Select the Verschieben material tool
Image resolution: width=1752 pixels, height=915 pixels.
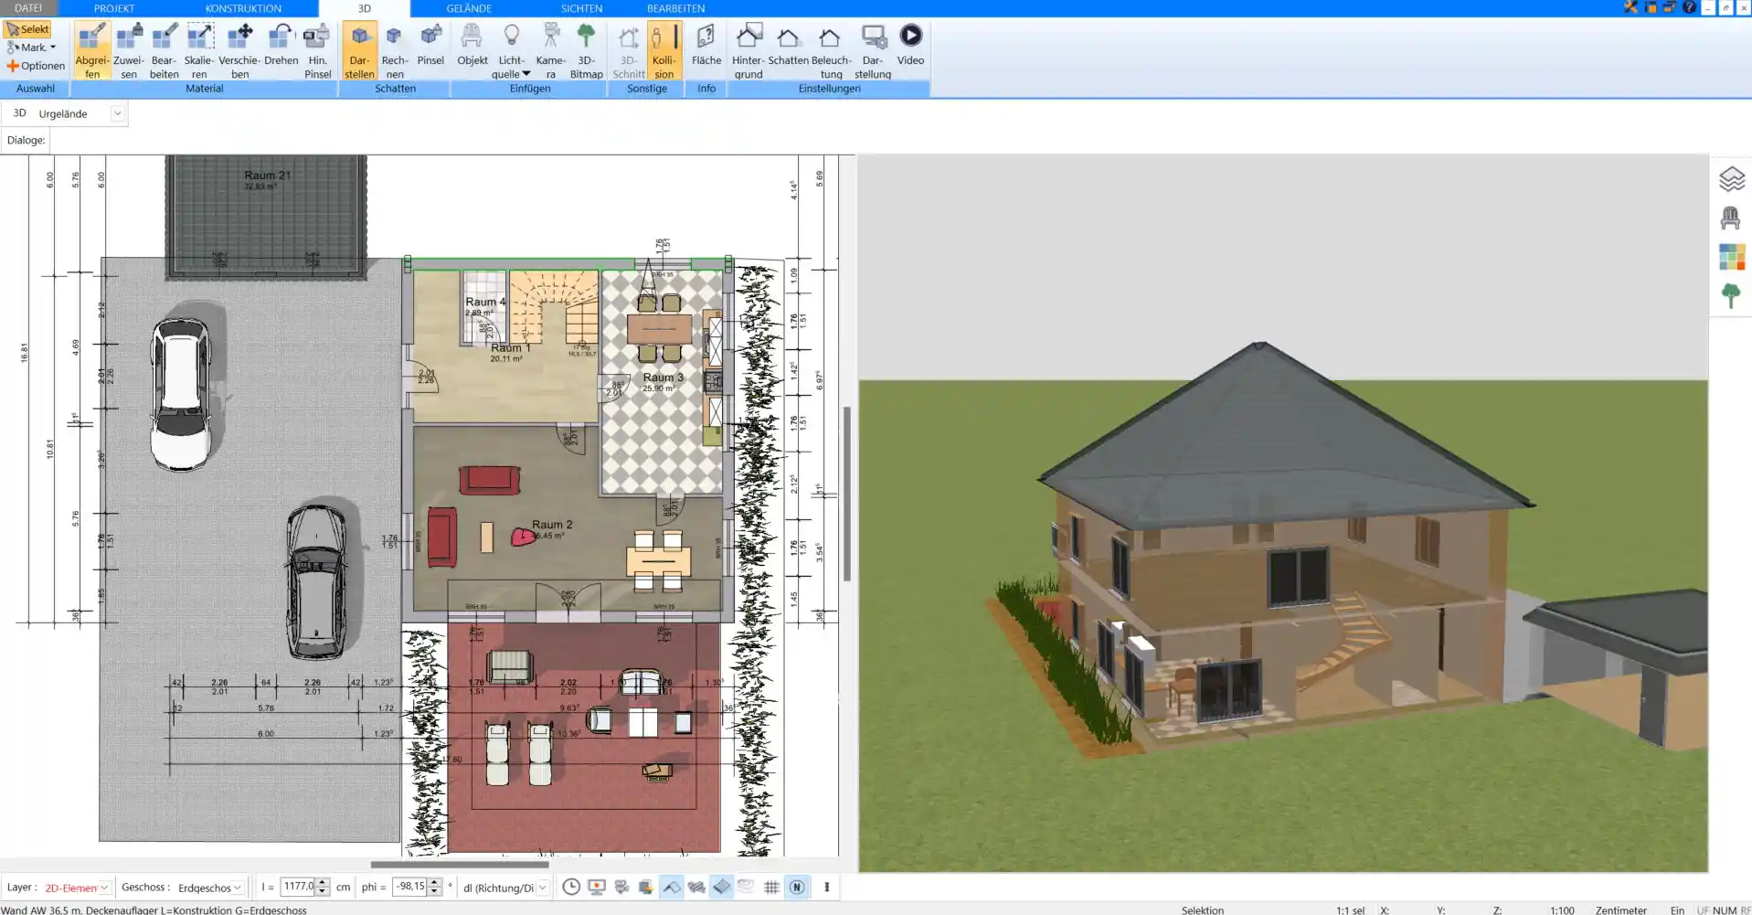click(239, 50)
